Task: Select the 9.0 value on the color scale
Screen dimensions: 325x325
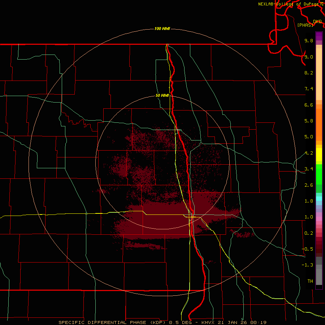Action: (x=309, y=57)
